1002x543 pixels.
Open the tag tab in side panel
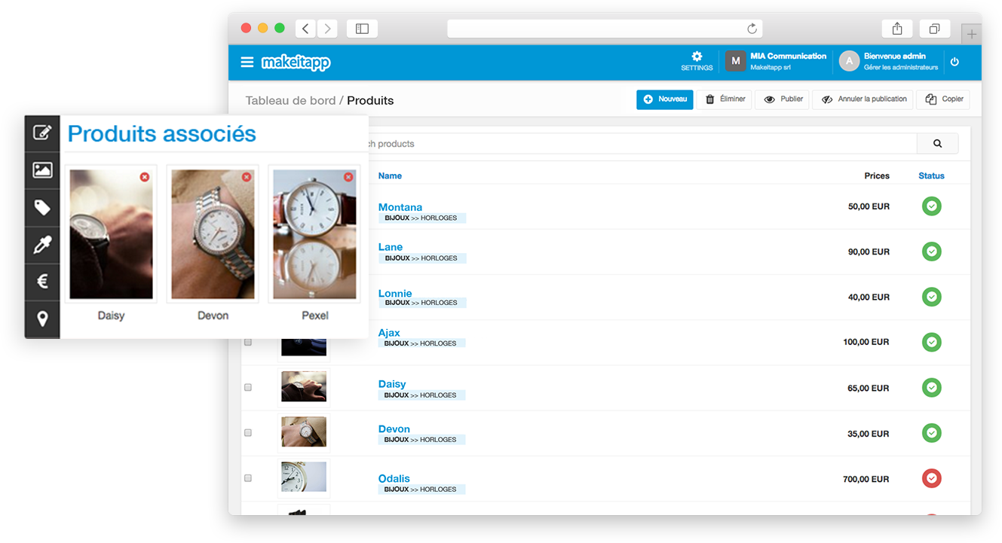[x=42, y=208]
